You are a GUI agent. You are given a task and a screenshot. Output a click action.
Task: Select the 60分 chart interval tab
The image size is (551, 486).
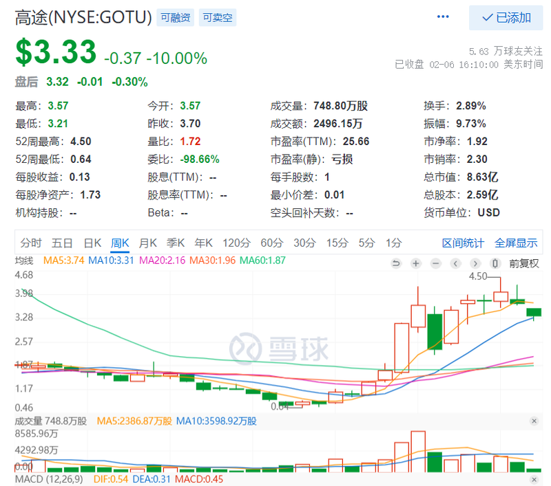coord(272,243)
